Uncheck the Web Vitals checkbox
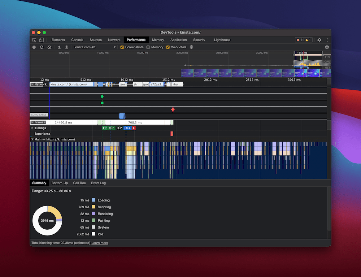The image size is (361, 277). (168, 47)
